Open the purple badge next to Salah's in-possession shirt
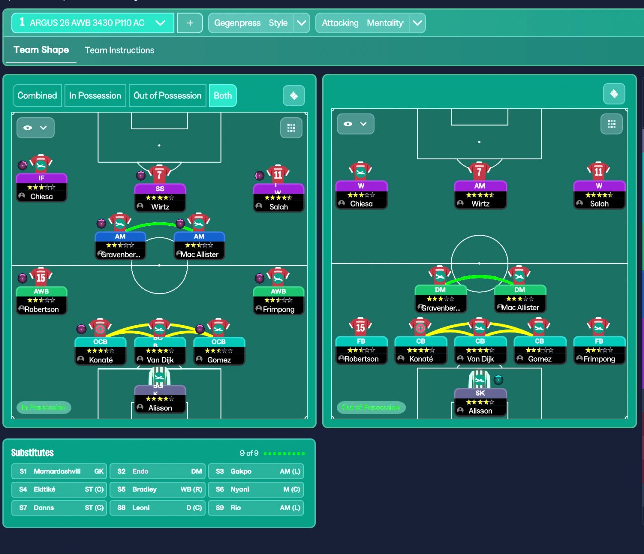644x554 pixels. click(x=259, y=176)
